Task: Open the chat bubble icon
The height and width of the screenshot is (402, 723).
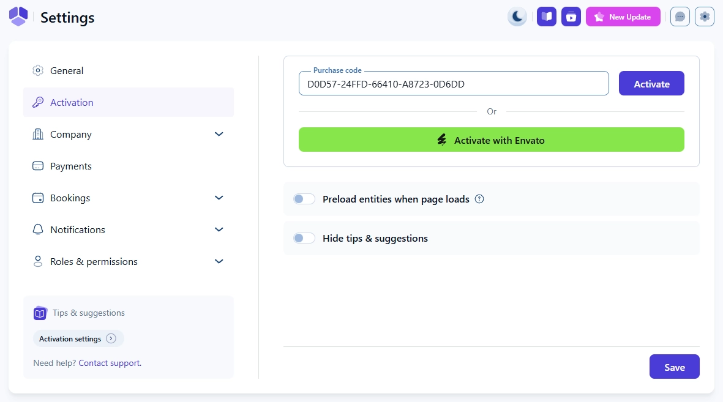Action: click(x=680, y=17)
